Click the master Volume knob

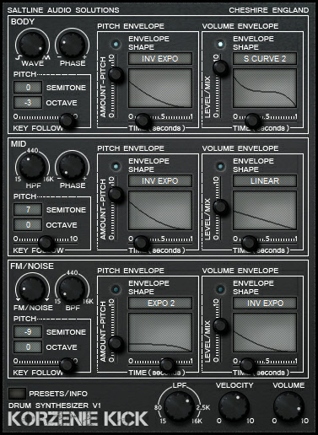pyautogui.click(x=288, y=405)
